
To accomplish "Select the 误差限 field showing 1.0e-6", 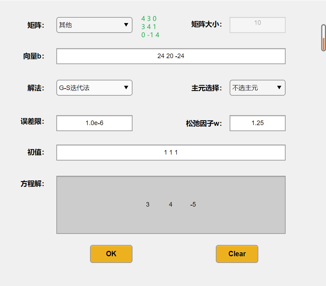I will coord(94,123).
